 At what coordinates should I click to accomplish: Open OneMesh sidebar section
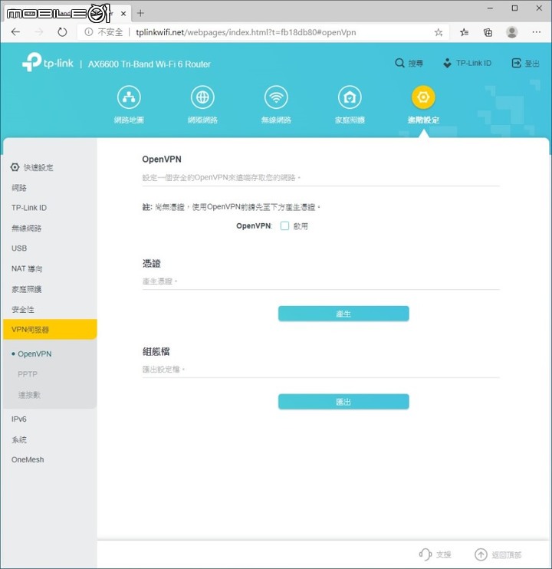[x=28, y=460]
